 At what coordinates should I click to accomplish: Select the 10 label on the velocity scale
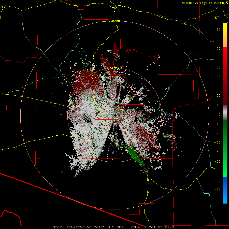[x=219, y=105]
